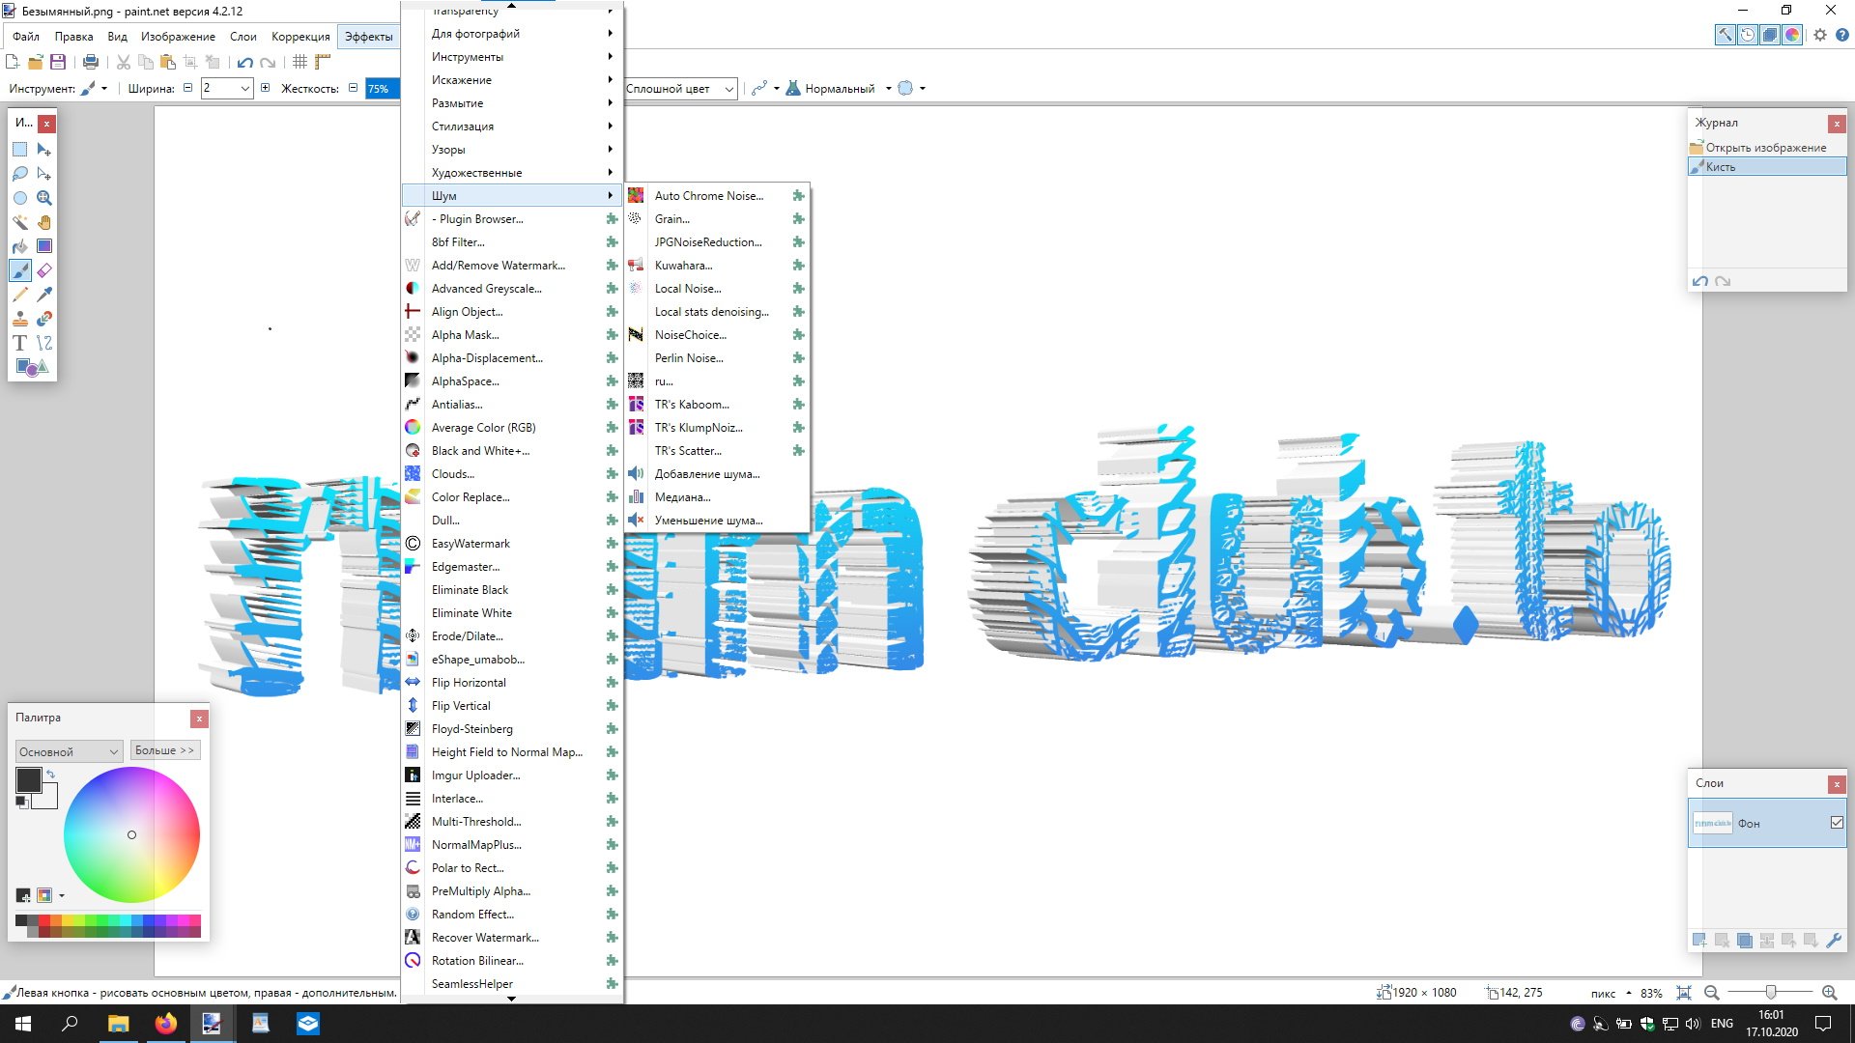The height and width of the screenshot is (1043, 1855).
Task: Select the Line/Curve tool
Action: pos(44,343)
